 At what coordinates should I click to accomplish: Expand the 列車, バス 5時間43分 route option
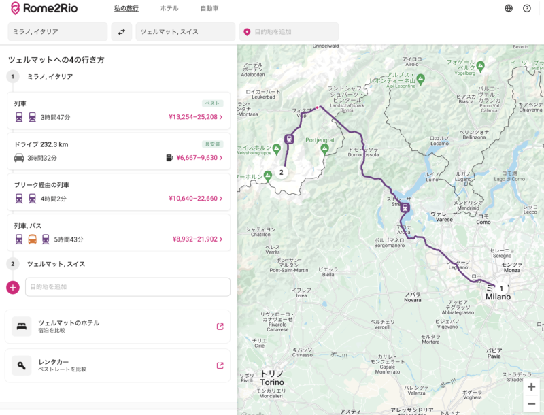pos(118,233)
